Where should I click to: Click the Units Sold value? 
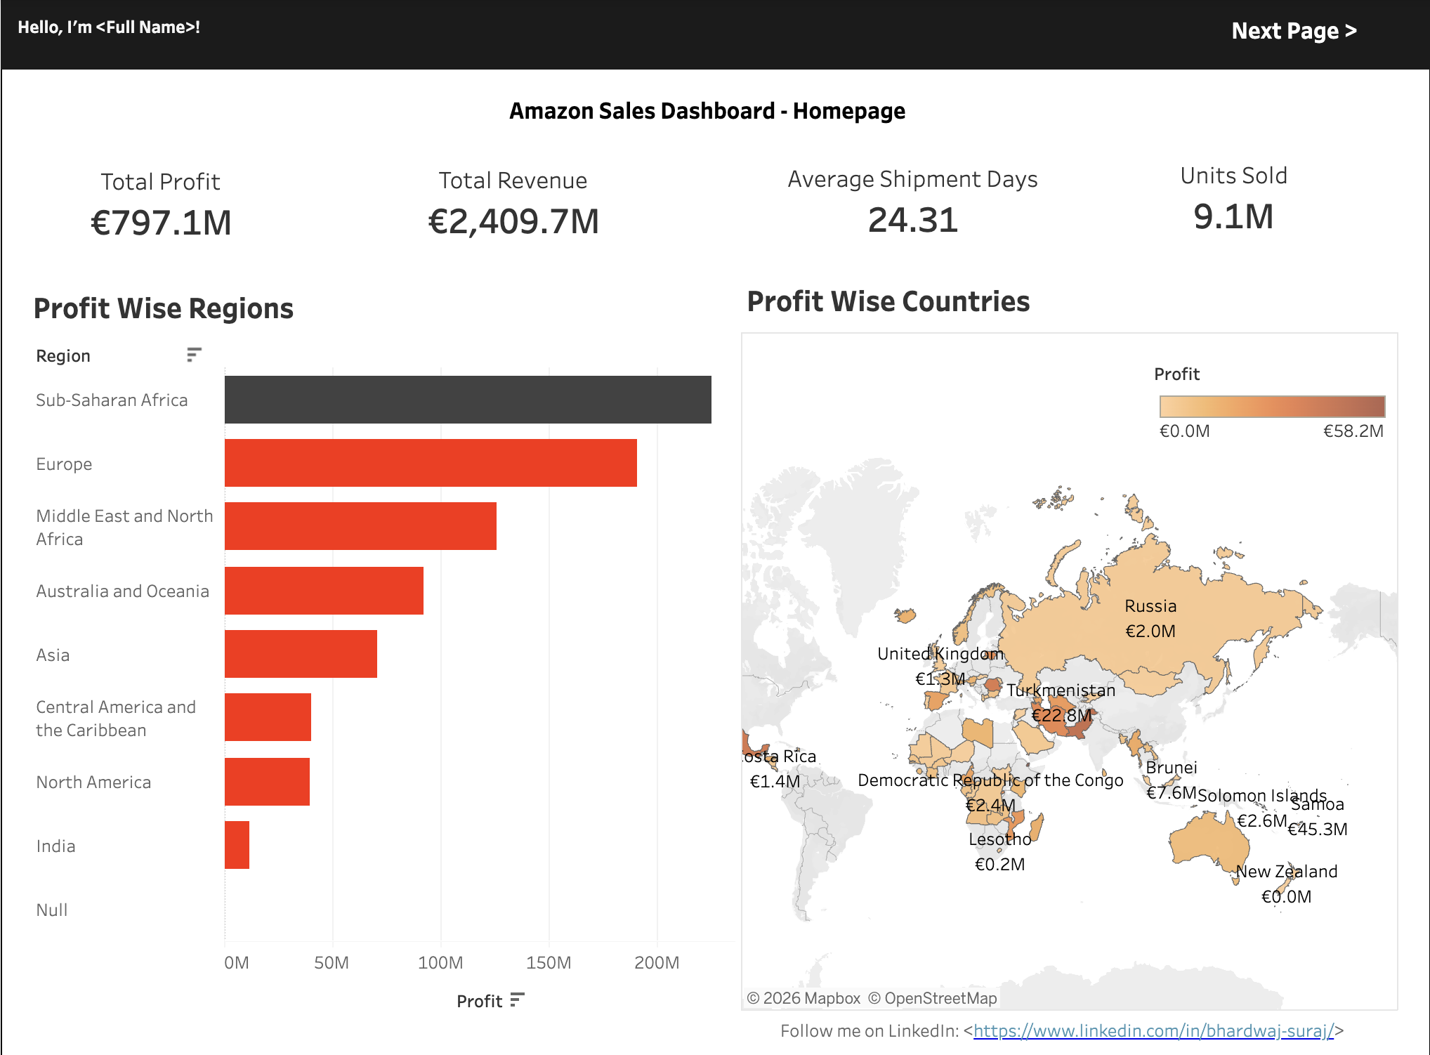point(1233,216)
